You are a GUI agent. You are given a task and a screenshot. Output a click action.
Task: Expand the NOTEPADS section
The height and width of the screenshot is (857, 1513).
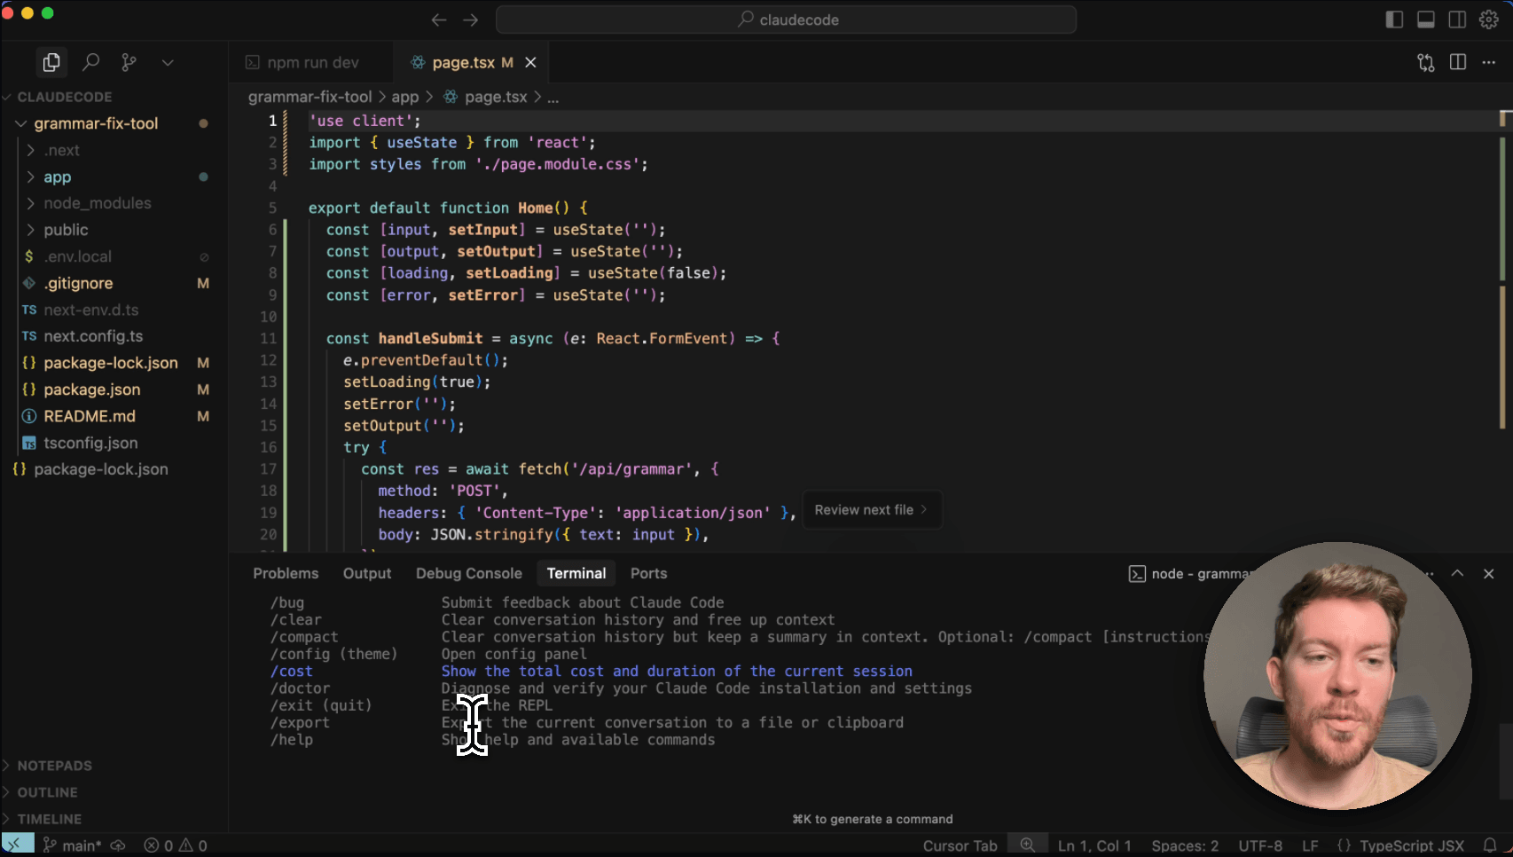click(x=114, y=766)
